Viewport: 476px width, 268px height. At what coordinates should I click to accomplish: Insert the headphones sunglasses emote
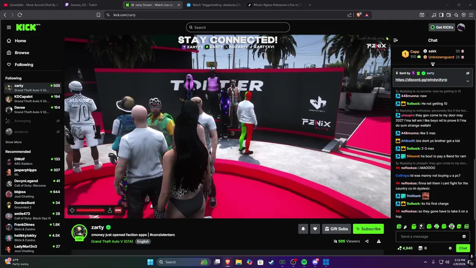[451, 226]
